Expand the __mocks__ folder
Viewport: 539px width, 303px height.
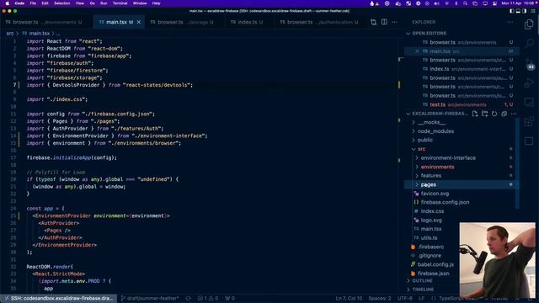tap(432, 122)
